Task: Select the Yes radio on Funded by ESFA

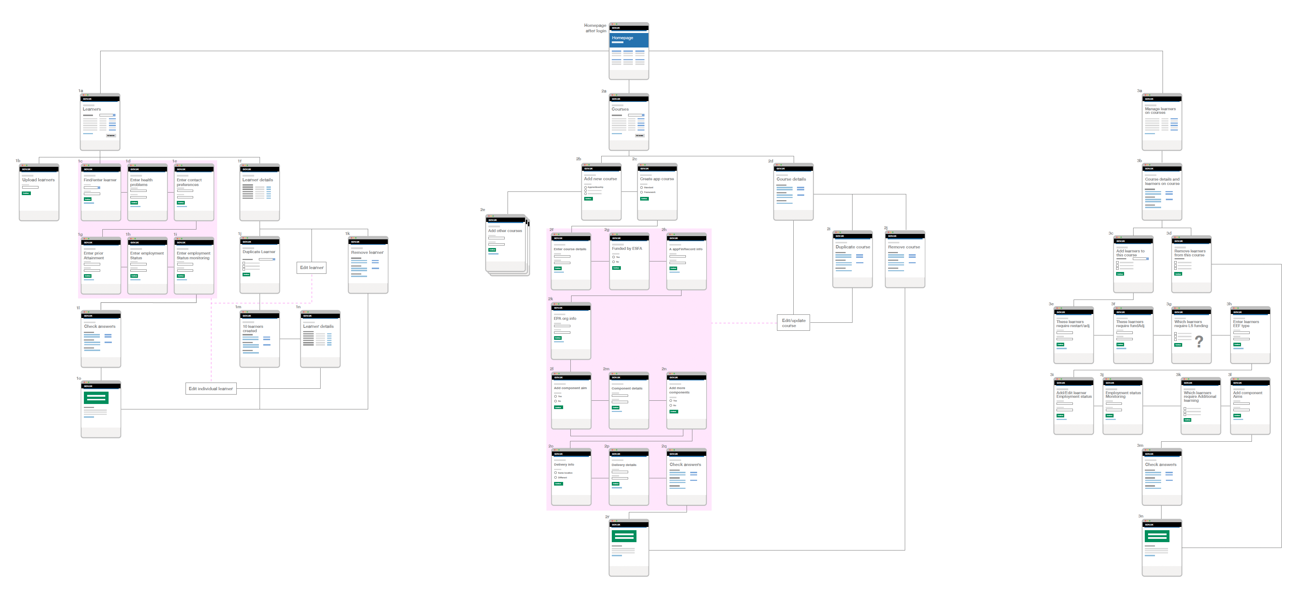Action: [x=614, y=257]
